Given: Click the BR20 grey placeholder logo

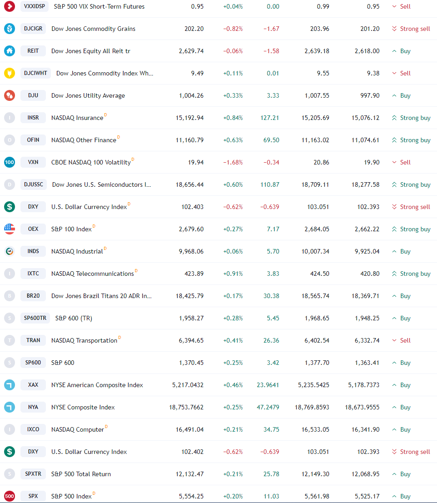Looking at the screenshot, I should (10, 296).
